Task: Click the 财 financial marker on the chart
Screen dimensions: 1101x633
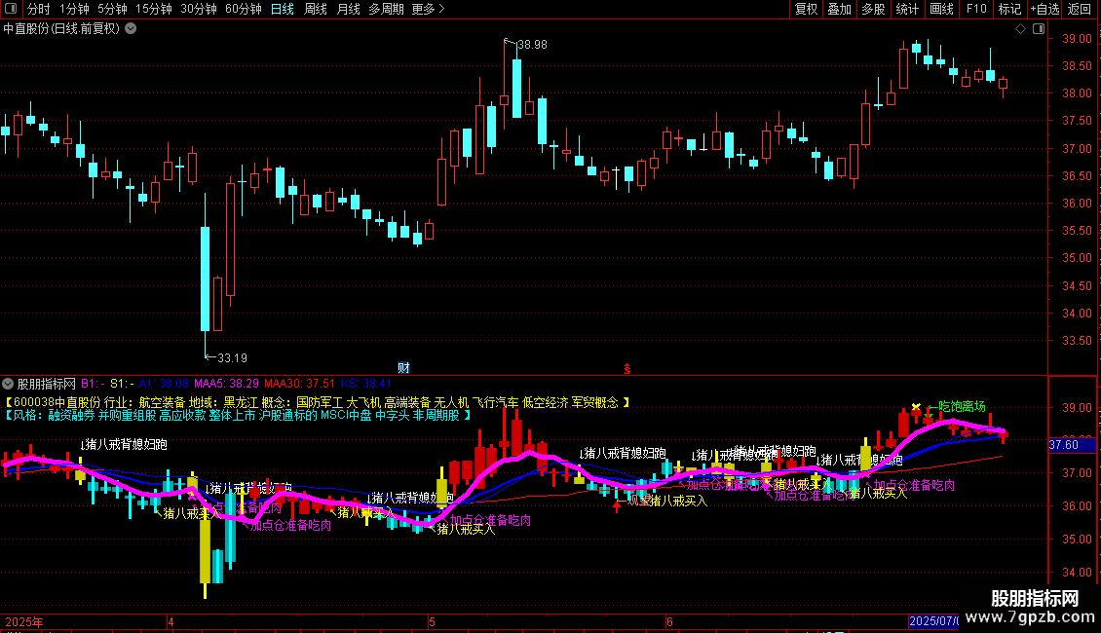Action: tap(403, 368)
